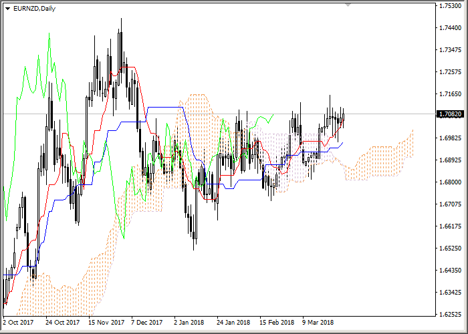
Task: Click the 1.68000 price scale value
Action: (451, 182)
